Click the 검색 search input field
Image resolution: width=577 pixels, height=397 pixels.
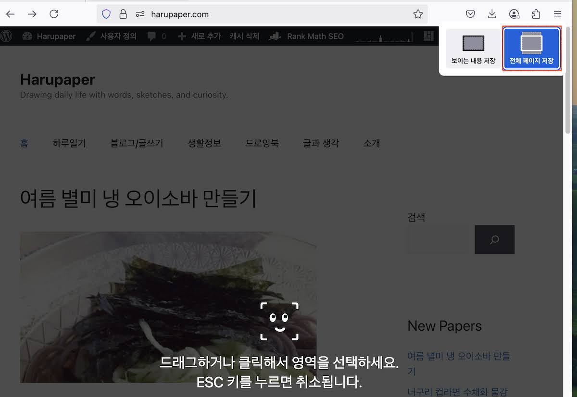[439, 239]
